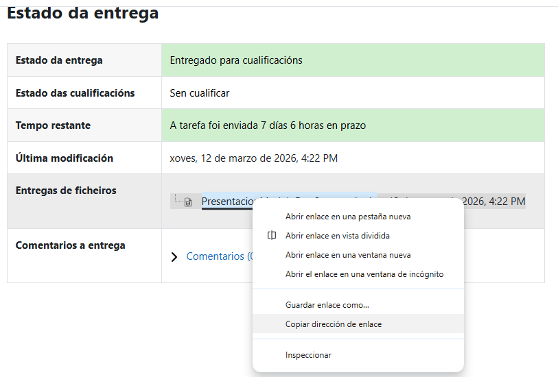This screenshot has height=377, width=558.
Task: Open the Comentarios link
Action: pos(219,256)
